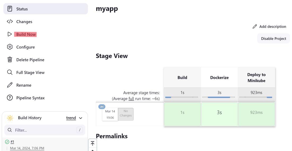Disable the myapp project

(273, 38)
